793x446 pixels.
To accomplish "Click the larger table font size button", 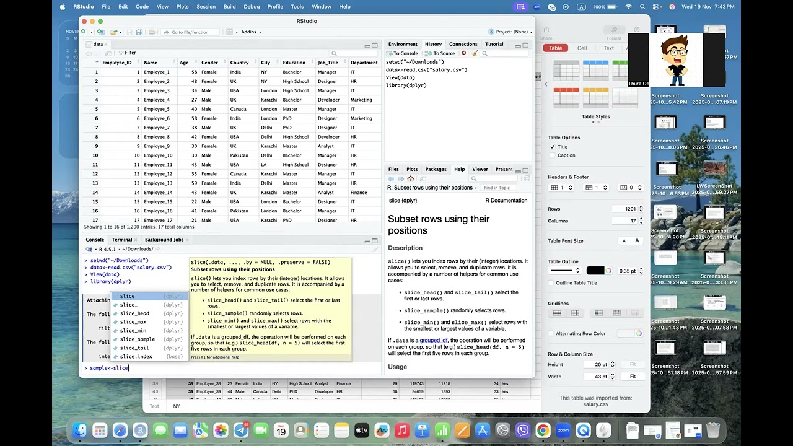I will tap(637, 240).
